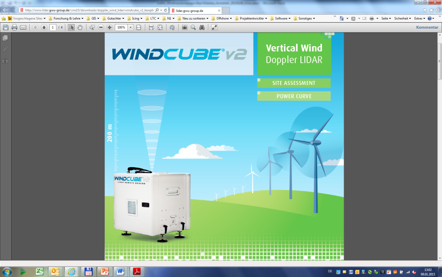This screenshot has height=277, width=442.
Task: Open IE tools gear icon
Action: [x=438, y=10]
